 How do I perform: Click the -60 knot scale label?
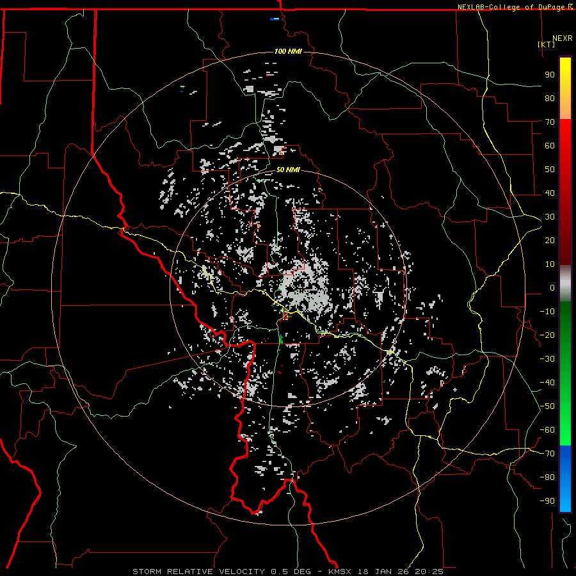547,430
